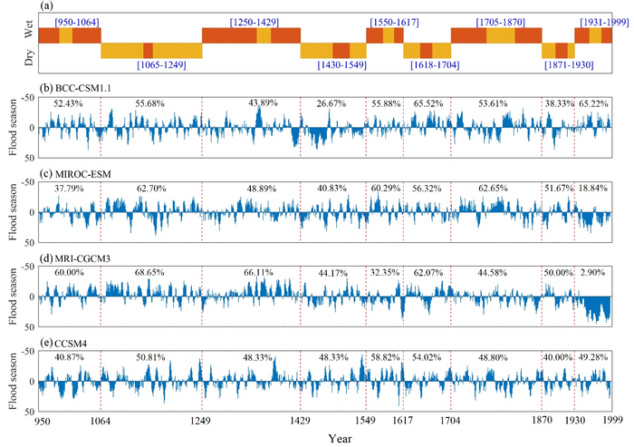
Task: Select the [1705-1870] period label
Action: click(501, 22)
